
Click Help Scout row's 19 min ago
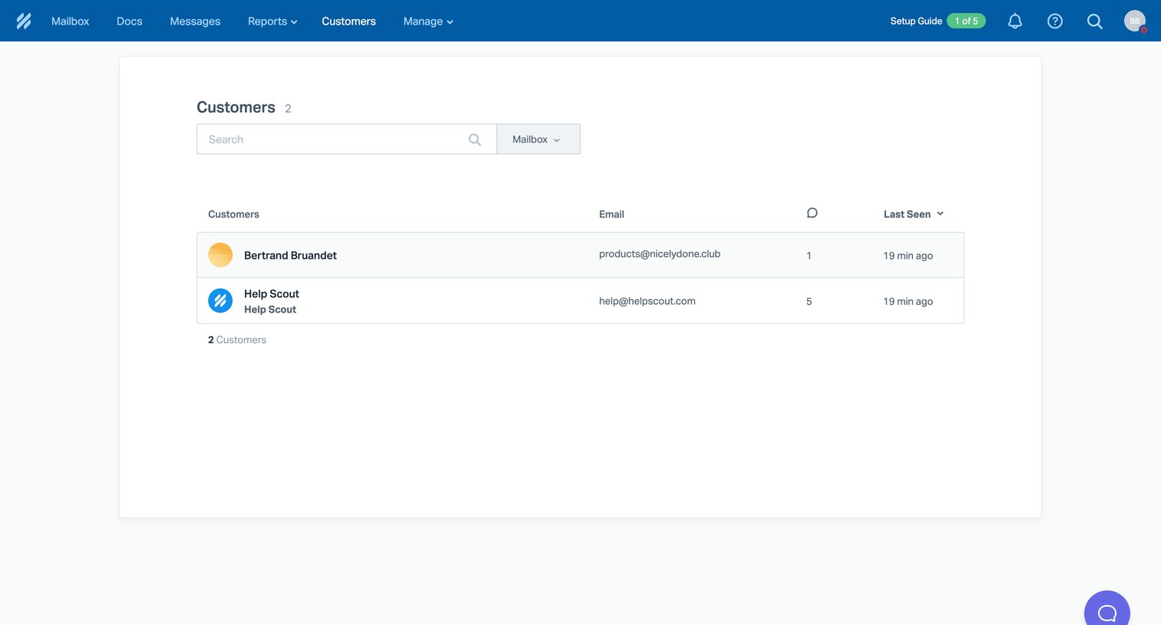(908, 302)
